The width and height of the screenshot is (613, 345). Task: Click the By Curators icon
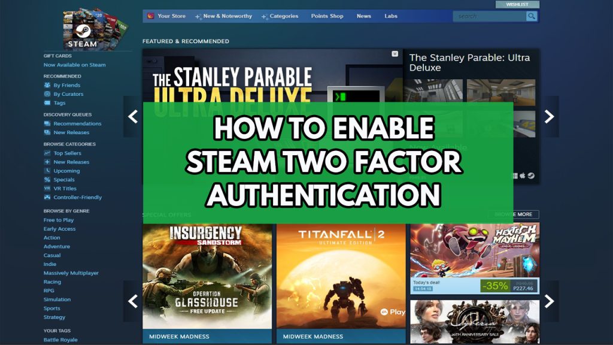(47, 94)
